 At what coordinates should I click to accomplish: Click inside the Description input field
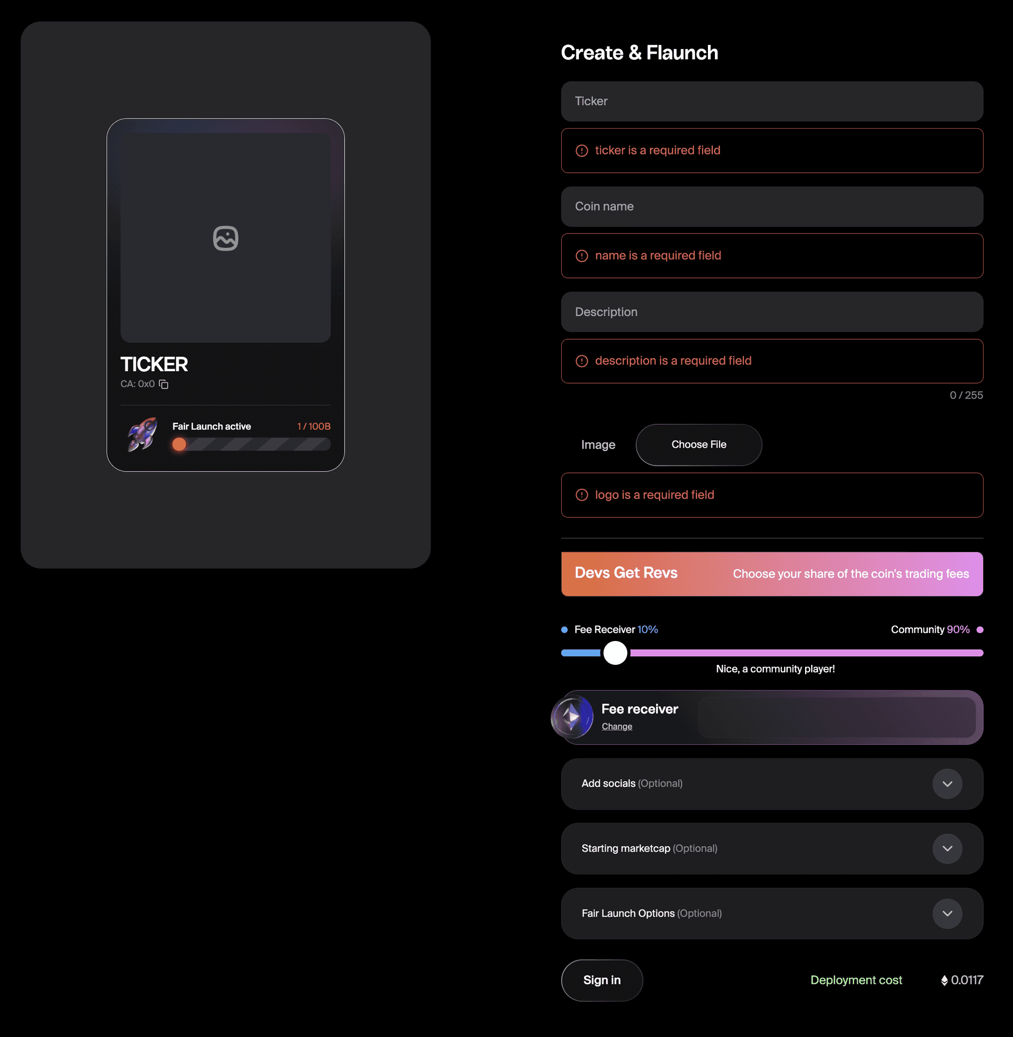772,312
